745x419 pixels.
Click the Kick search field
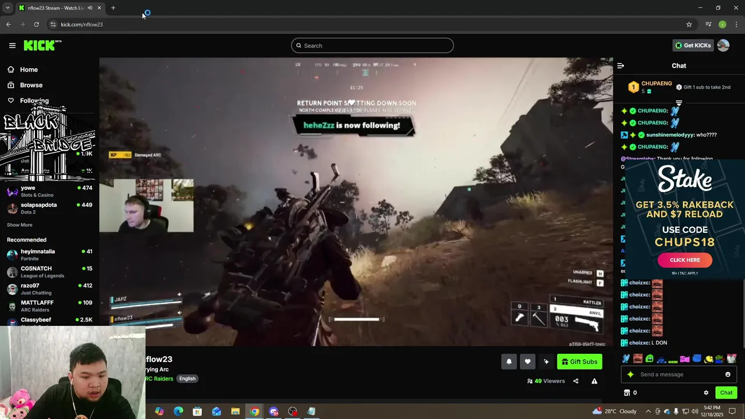coord(372,45)
